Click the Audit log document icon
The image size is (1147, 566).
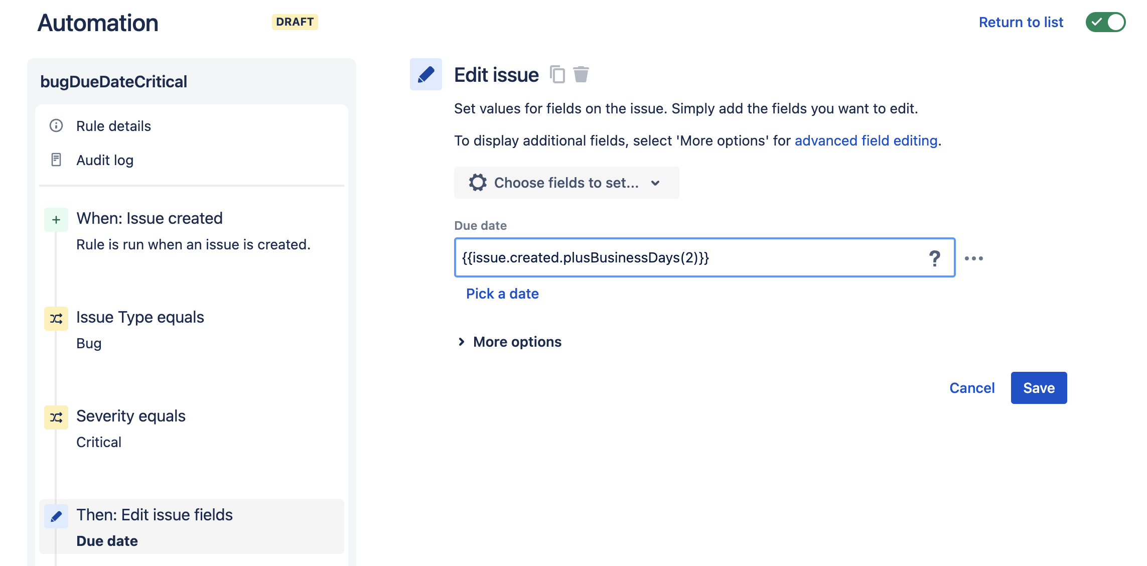(x=56, y=160)
